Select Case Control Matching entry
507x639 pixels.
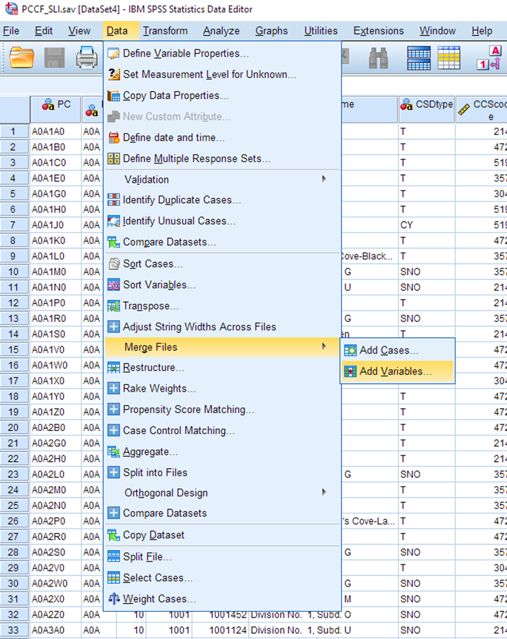222,430
